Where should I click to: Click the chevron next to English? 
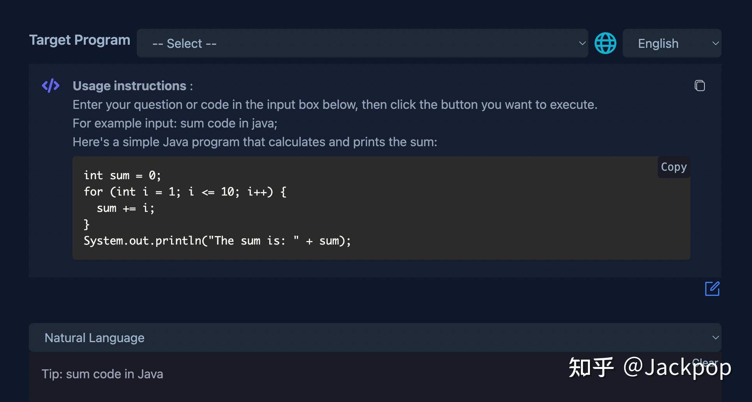tap(715, 43)
